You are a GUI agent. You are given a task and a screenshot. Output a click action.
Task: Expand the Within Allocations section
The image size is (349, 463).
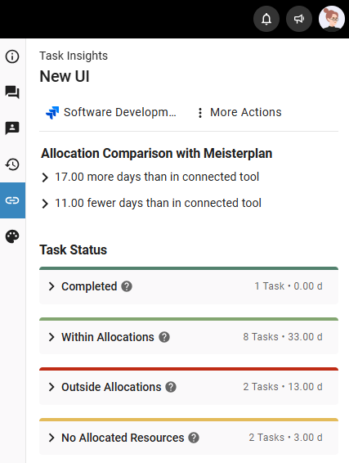(x=189, y=337)
